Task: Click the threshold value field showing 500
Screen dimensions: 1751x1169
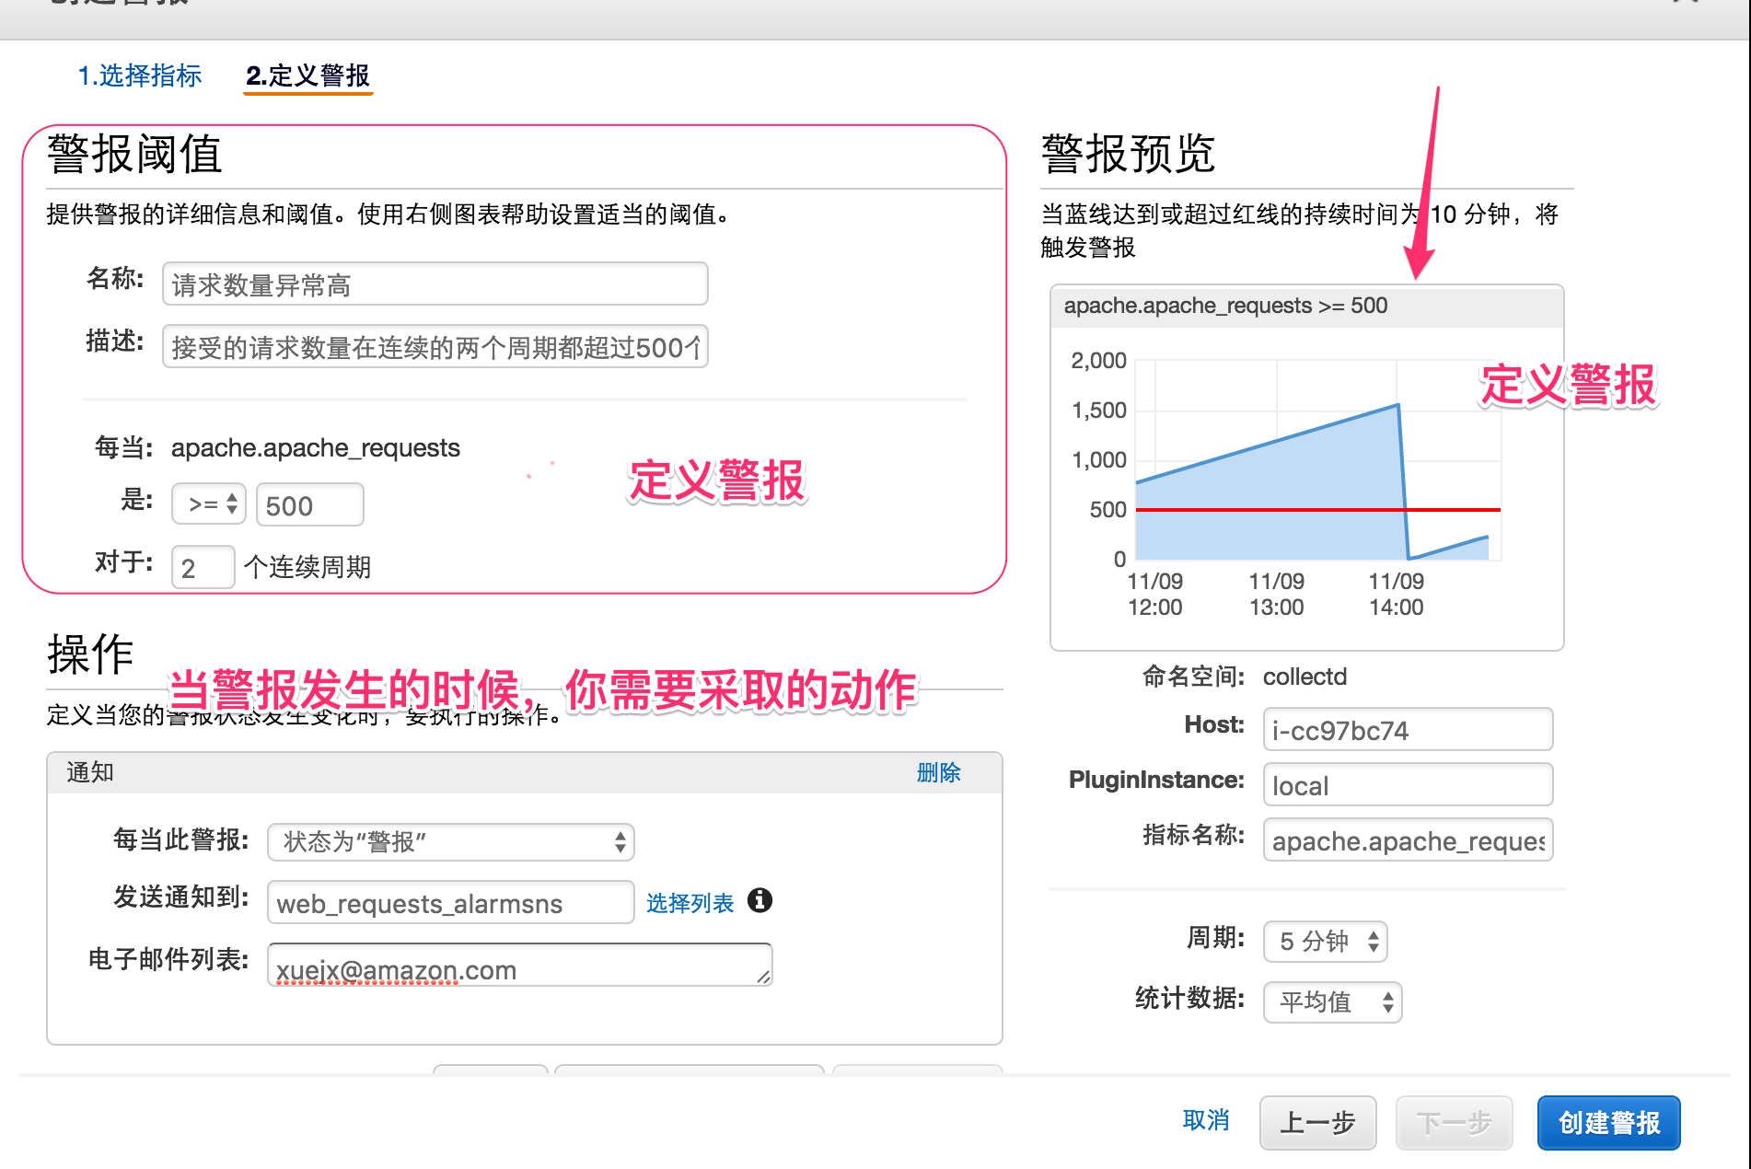Action: click(x=309, y=505)
